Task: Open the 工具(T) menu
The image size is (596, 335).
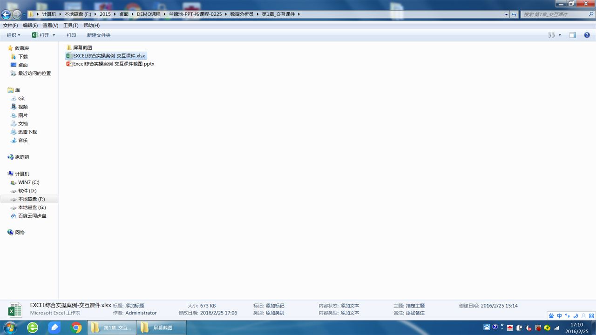Action: 71,26
